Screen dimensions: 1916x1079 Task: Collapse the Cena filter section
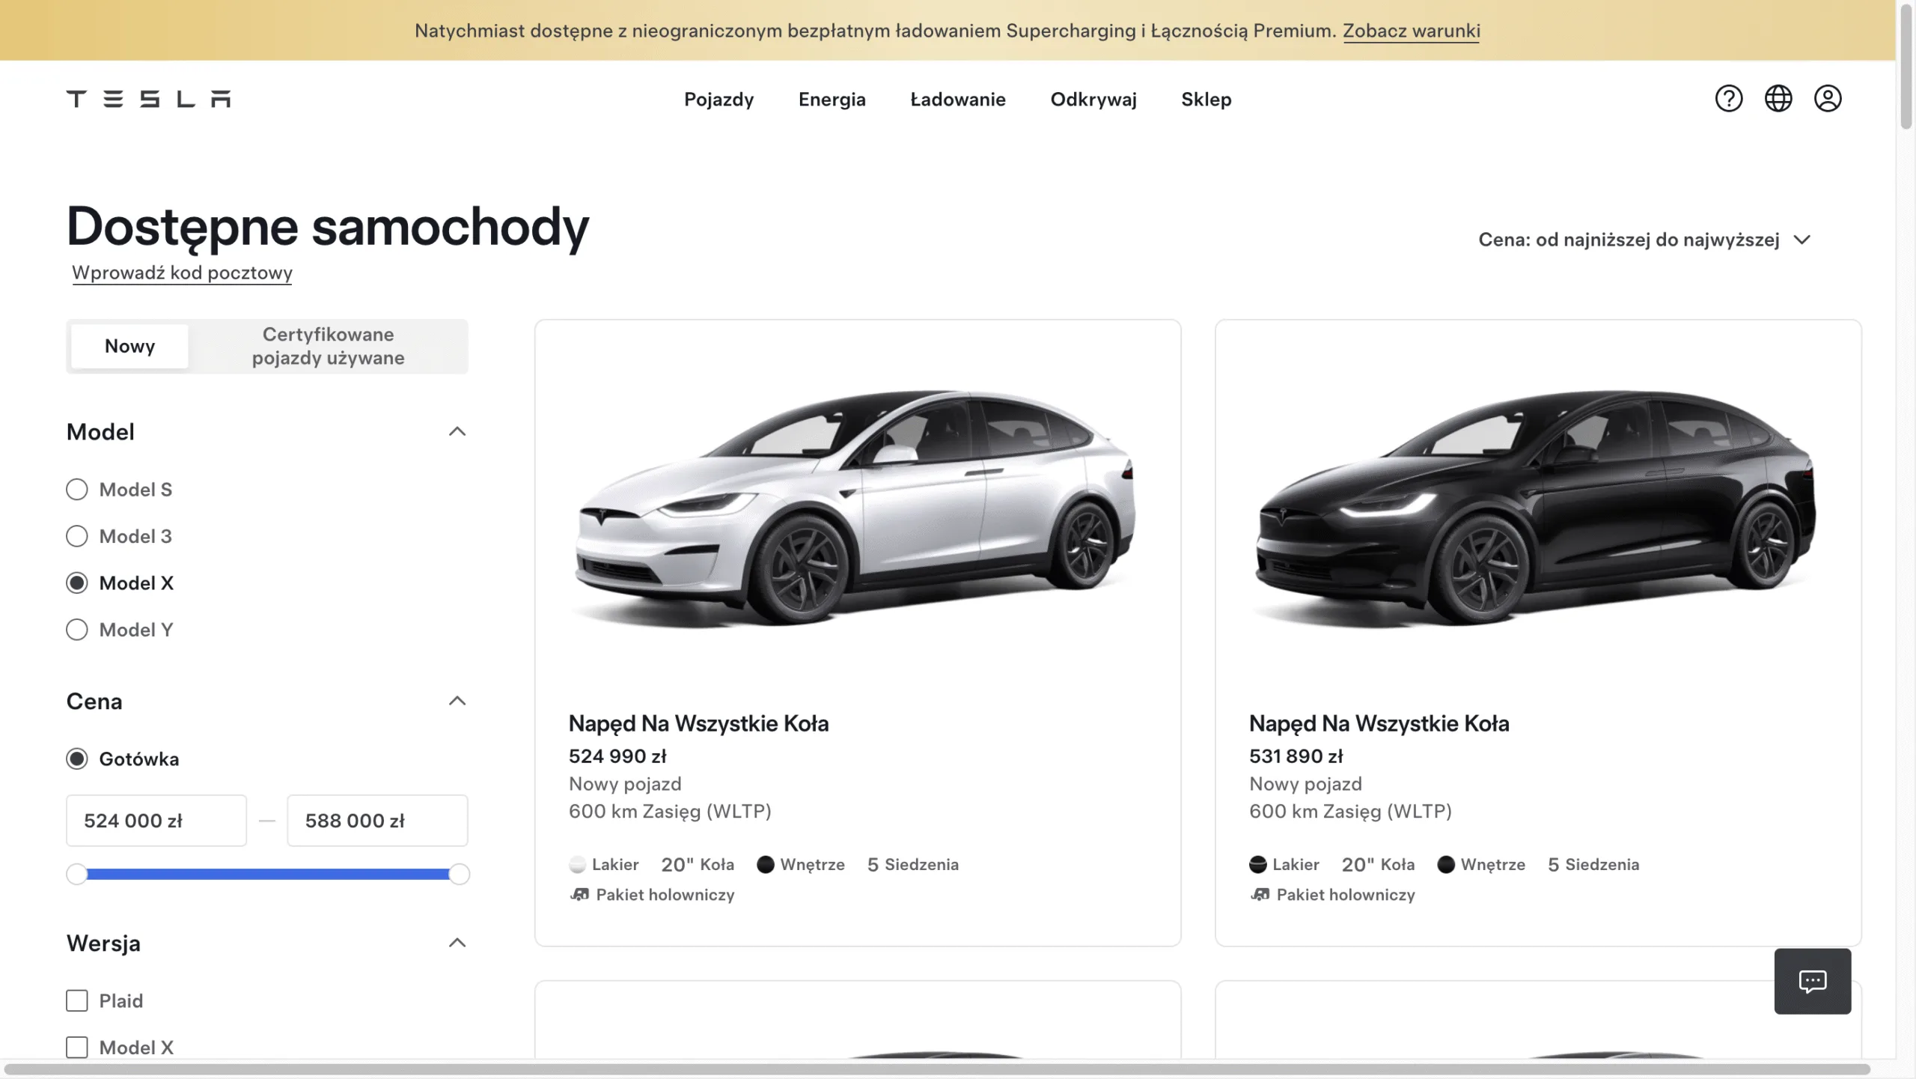457,701
